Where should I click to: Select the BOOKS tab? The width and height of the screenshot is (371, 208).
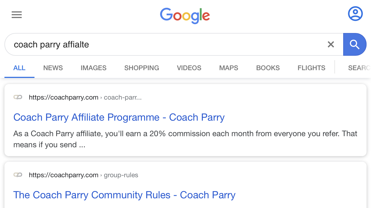[x=268, y=68]
